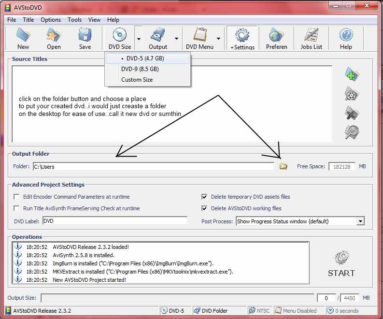
Task: Minimize the AVStoDVD window
Action: point(336,6)
